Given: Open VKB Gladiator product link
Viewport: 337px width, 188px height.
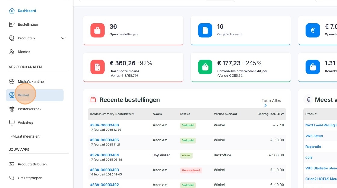Looking at the screenshot, I should pos(321,168).
